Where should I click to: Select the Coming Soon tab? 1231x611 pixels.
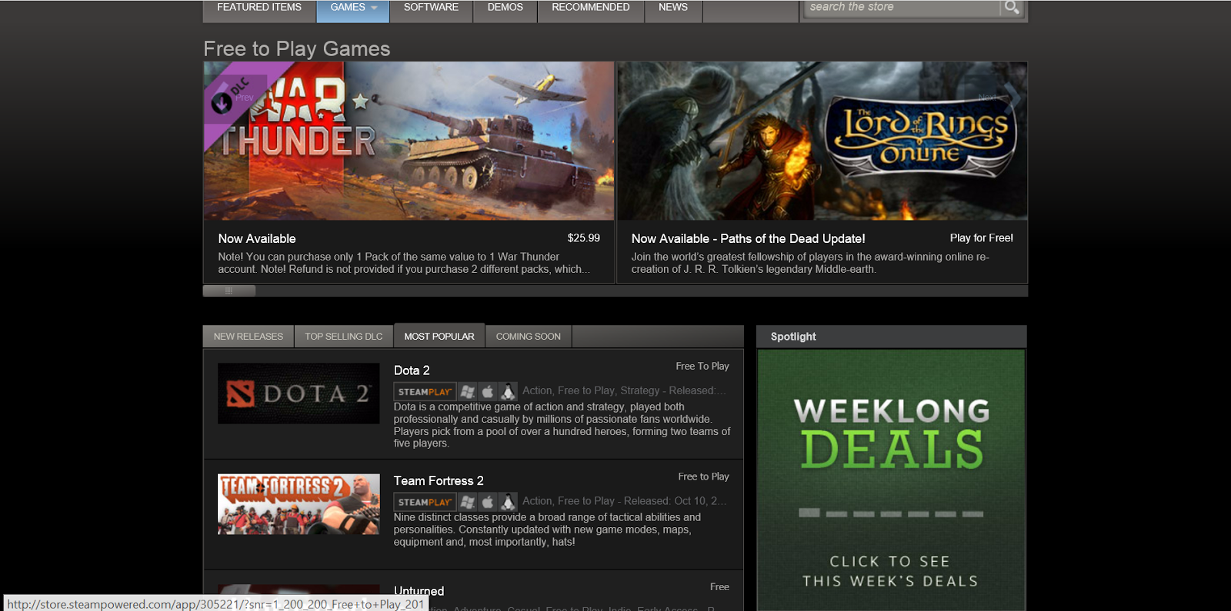[529, 337]
